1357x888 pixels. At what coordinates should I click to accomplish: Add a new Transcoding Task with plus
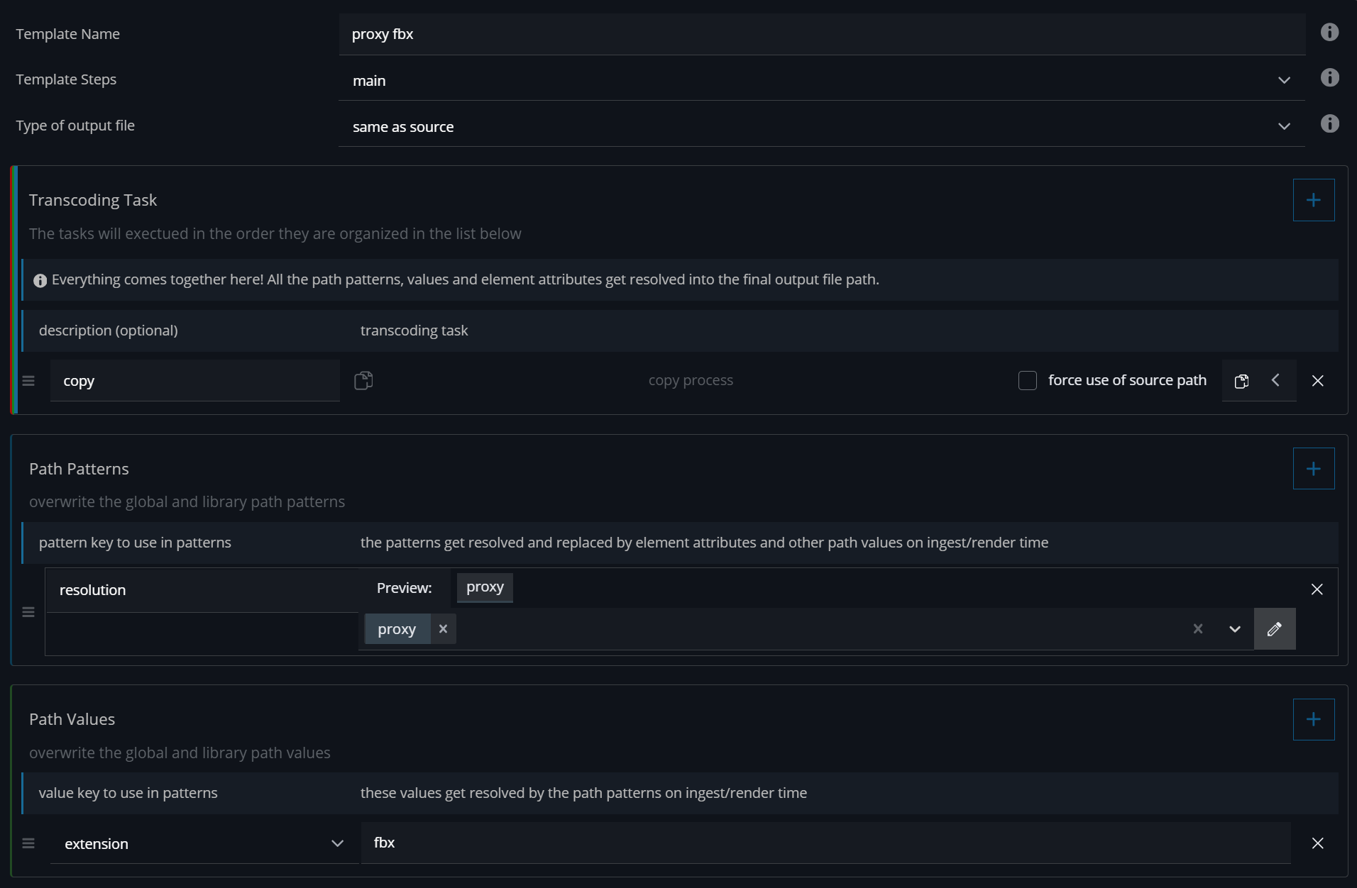pos(1313,200)
